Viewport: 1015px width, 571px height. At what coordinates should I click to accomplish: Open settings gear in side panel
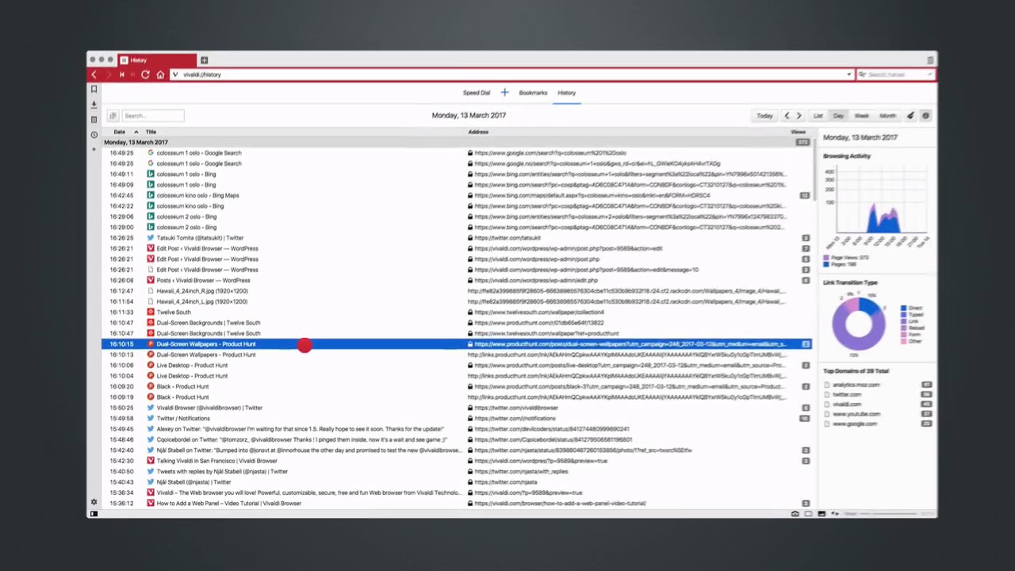94,502
